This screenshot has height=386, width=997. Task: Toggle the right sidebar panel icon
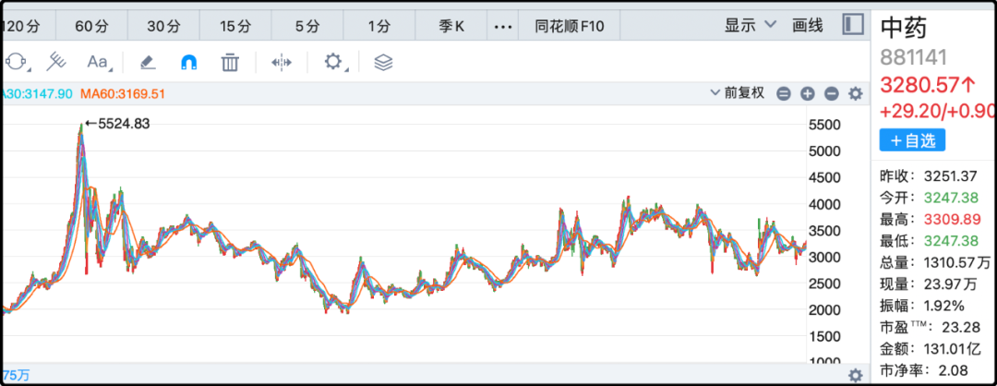(854, 25)
